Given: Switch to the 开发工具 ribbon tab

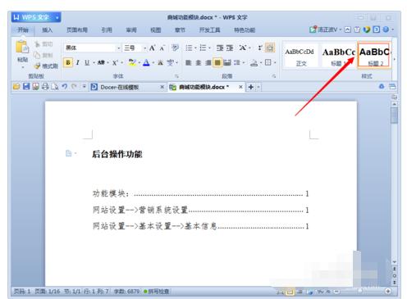Looking at the screenshot, I should (x=209, y=29).
